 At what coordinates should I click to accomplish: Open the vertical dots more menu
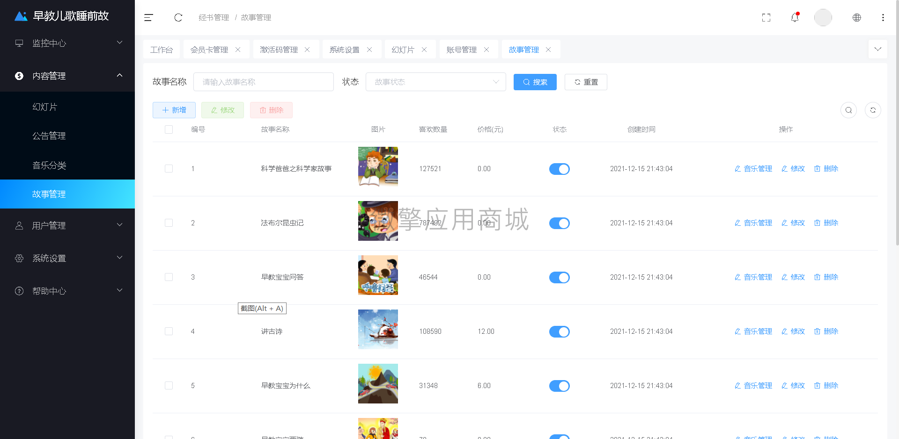tap(883, 18)
